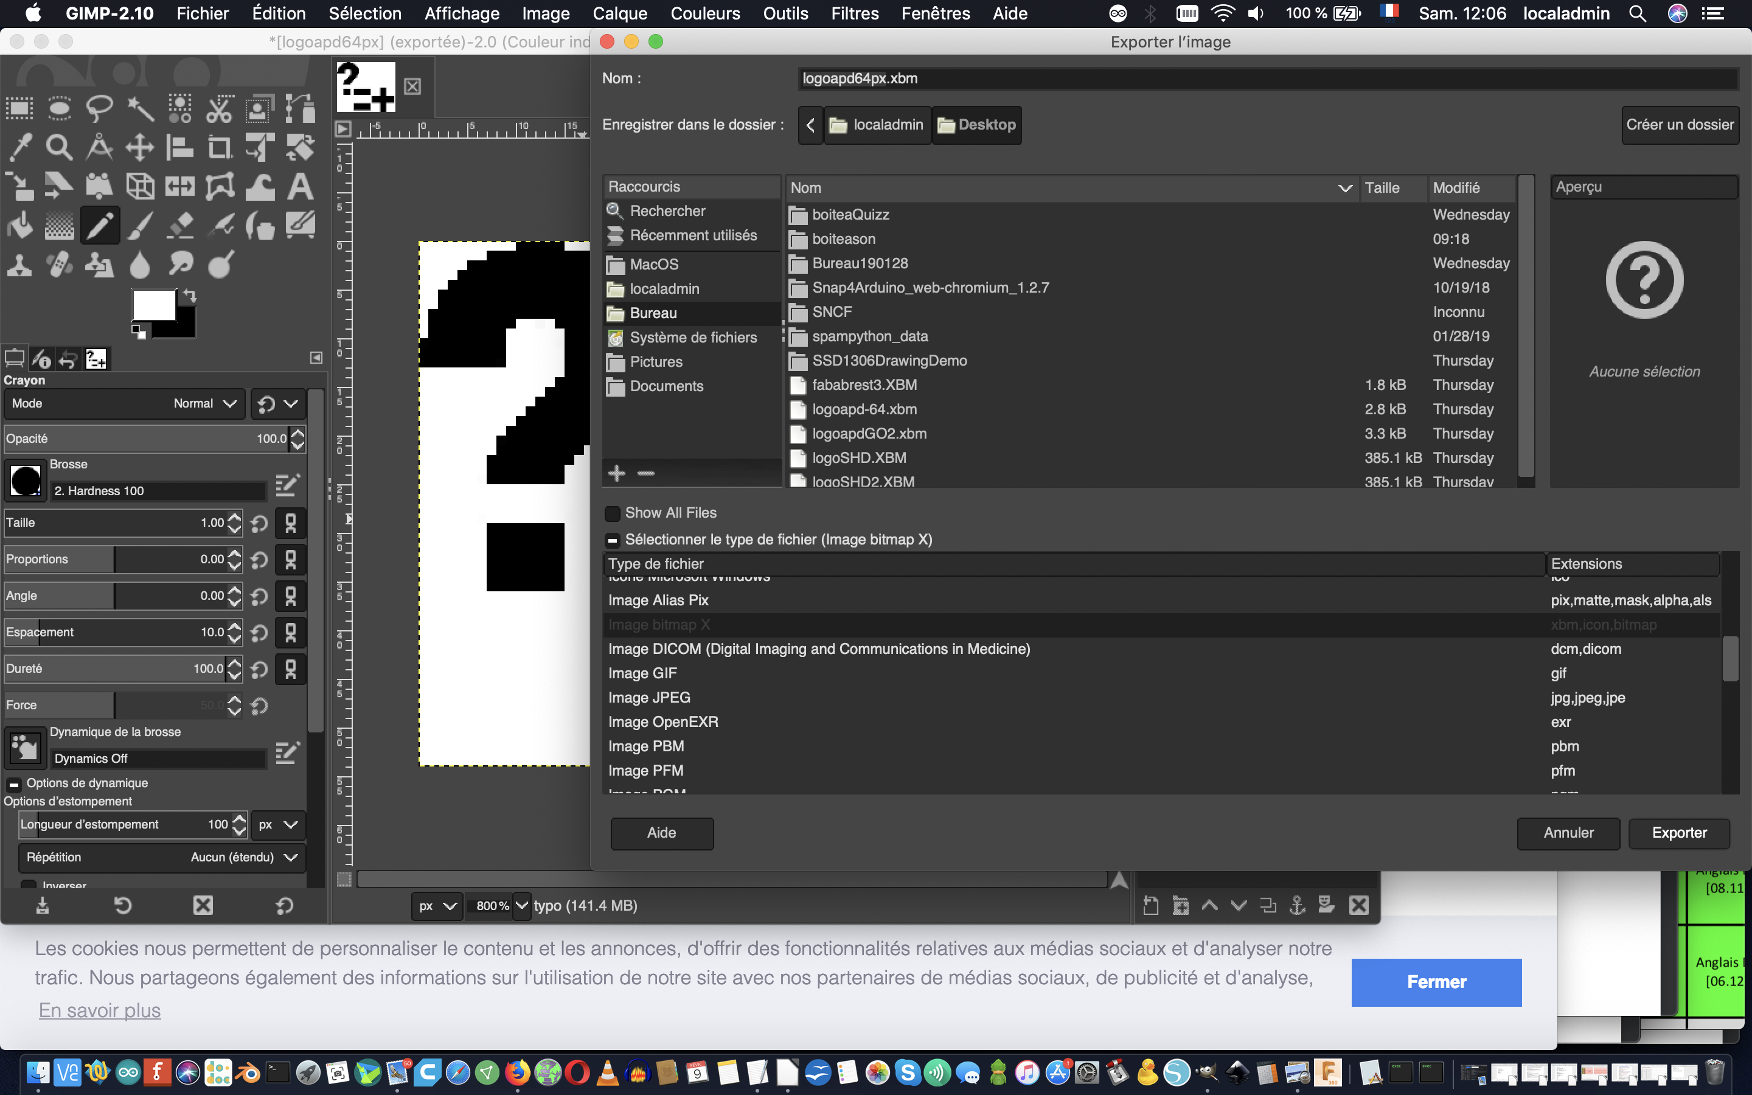Select the Move tool

click(140, 147)
